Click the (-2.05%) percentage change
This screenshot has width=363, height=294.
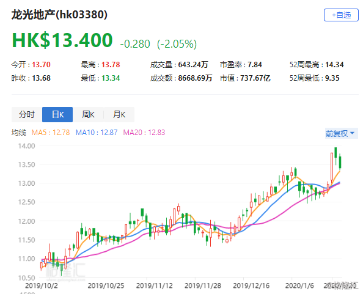177,44
